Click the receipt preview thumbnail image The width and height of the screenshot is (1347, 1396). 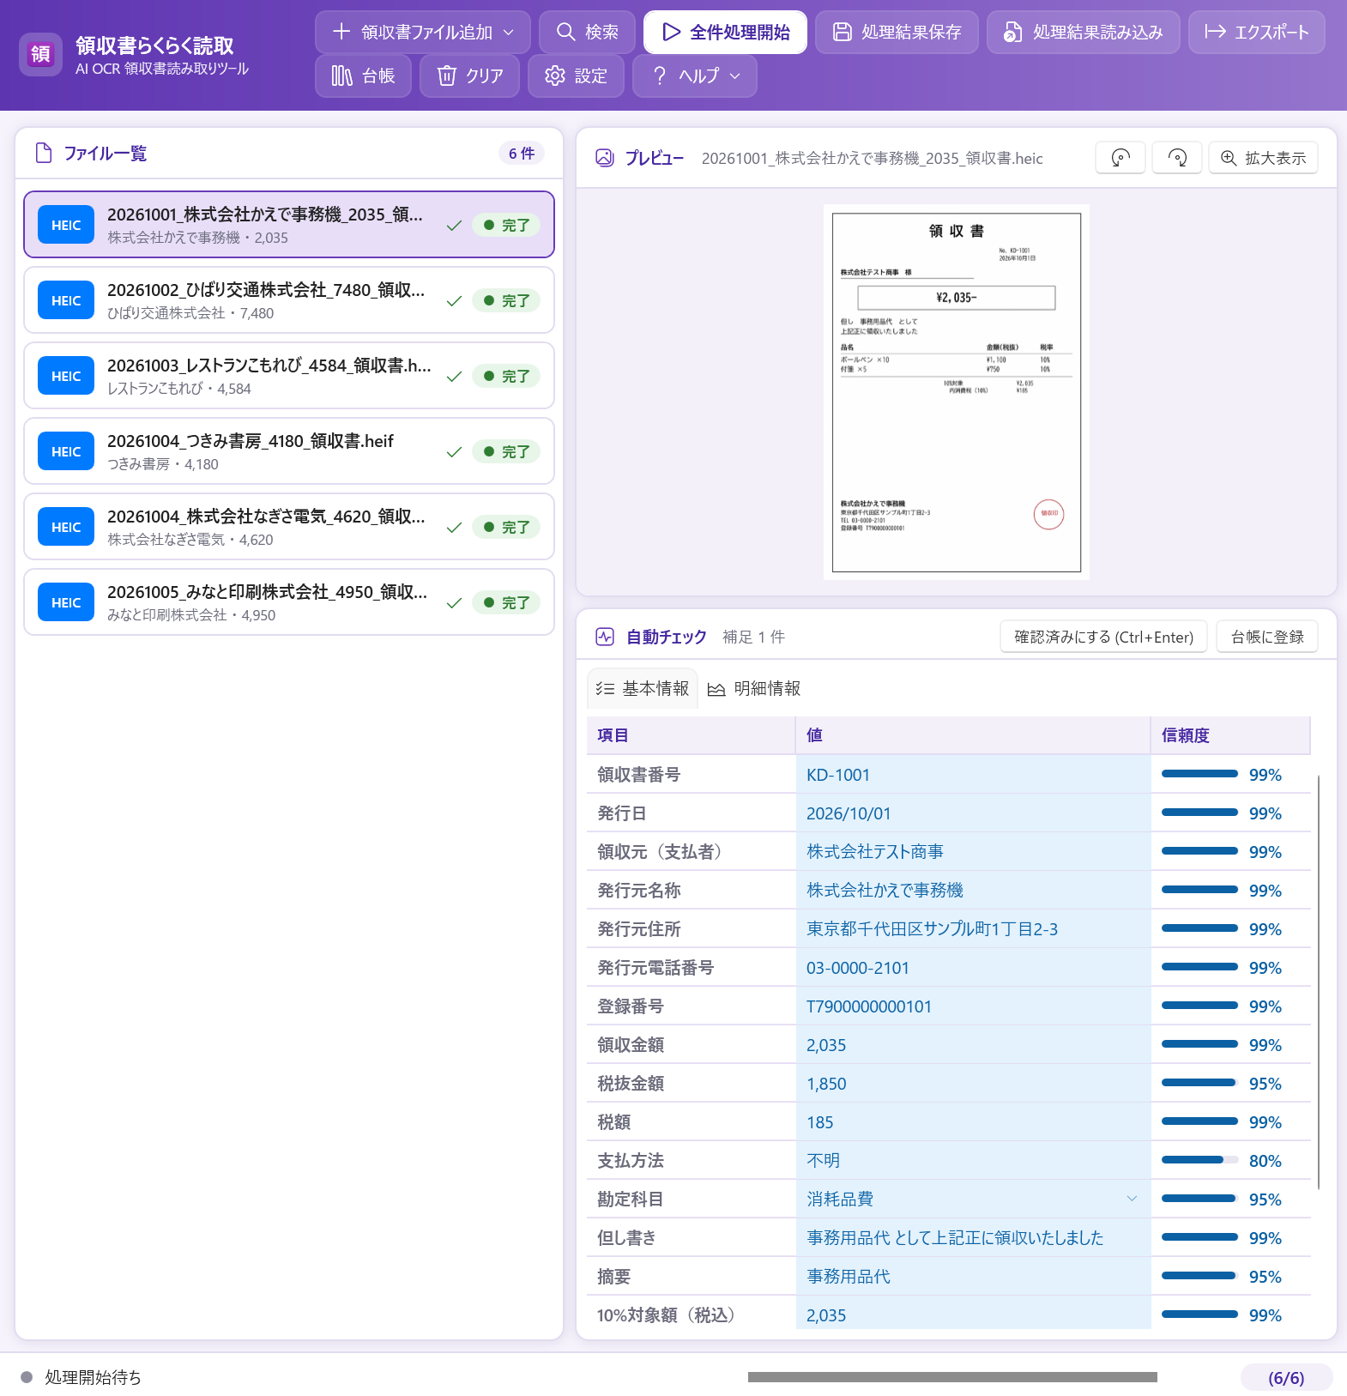coord(957,392)
